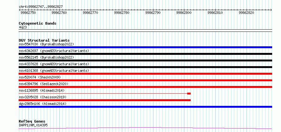Select the red bar under nsv3205028
Viewport: 281px width, 132px height.
click(105, 100)
